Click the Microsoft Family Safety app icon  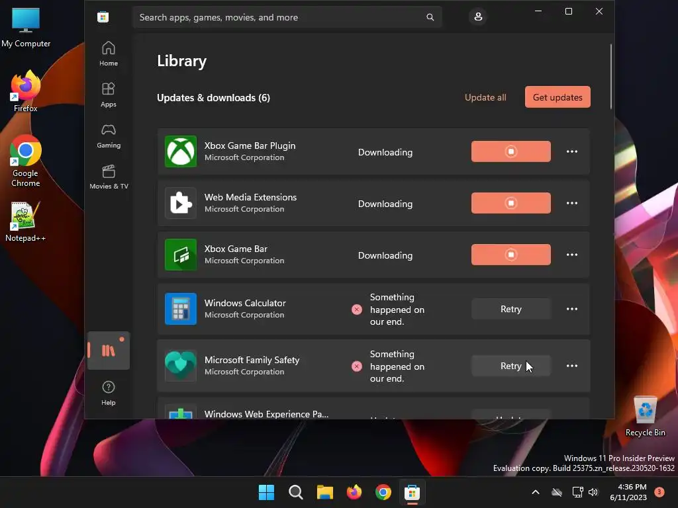(181, 366)
